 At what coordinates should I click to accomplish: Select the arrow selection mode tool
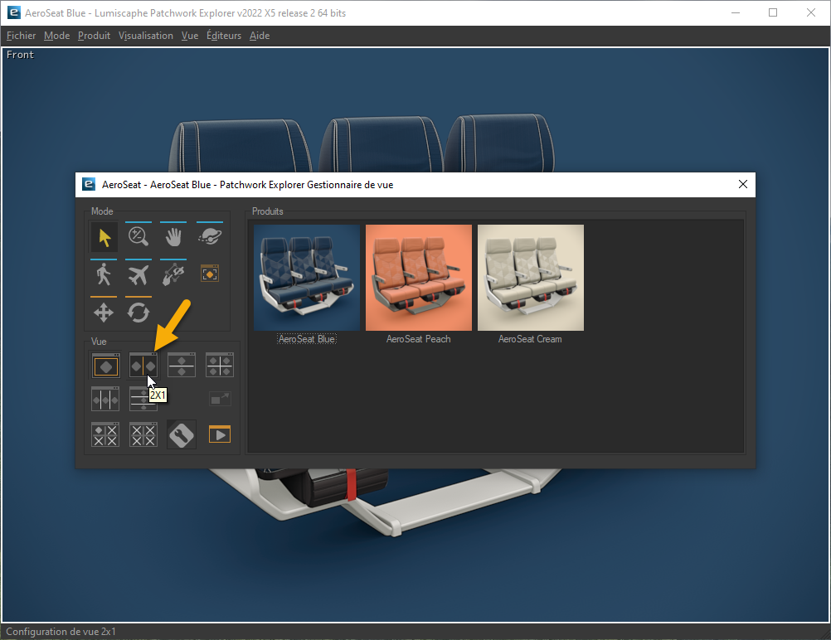[x=103, y=237]
